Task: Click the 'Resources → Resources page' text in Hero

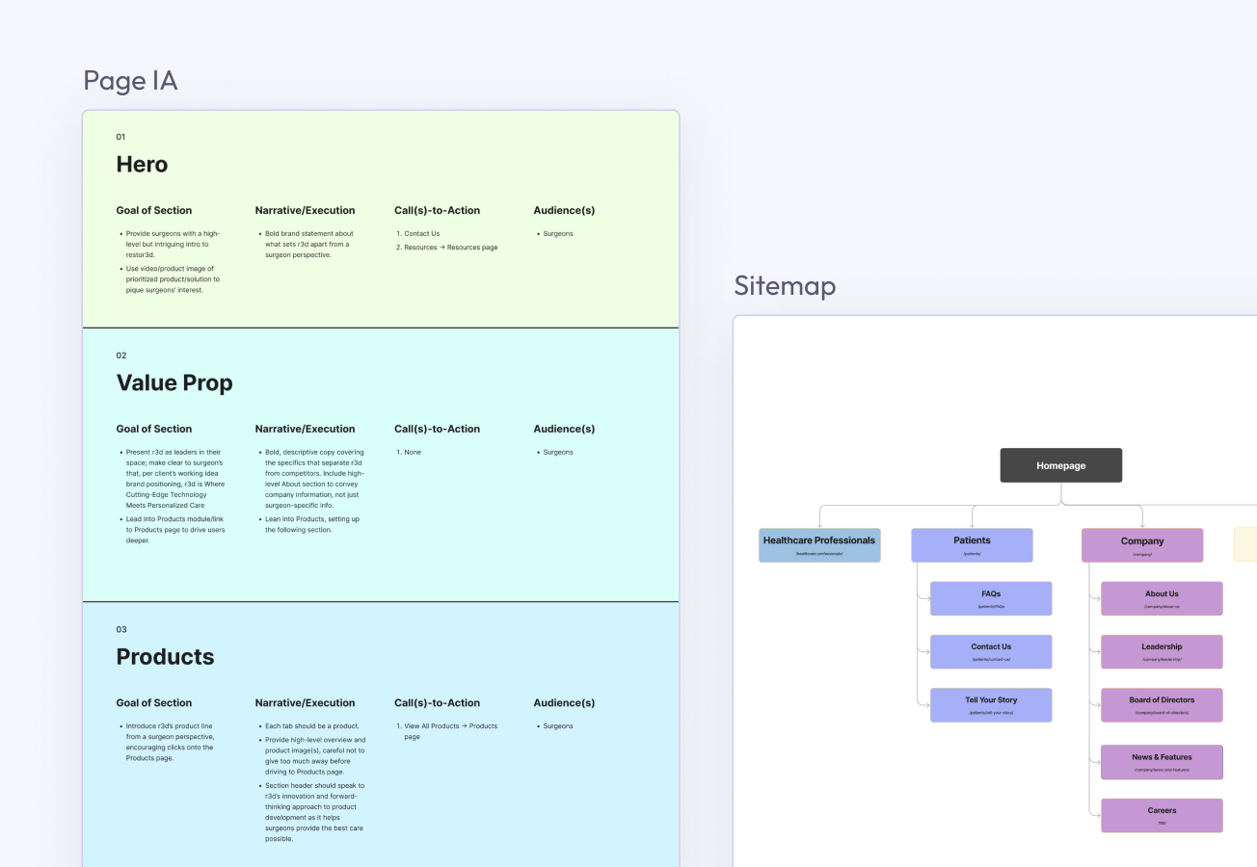Action: (450, 248)
